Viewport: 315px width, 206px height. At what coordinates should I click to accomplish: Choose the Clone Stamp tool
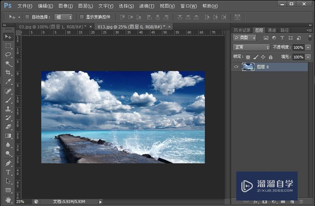point(8,109)
